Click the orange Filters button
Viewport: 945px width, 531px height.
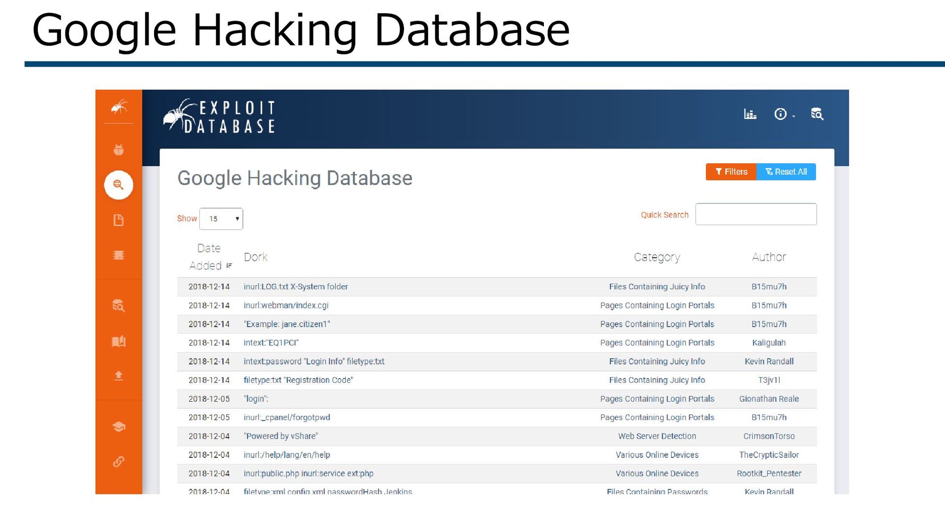[731, 172]
